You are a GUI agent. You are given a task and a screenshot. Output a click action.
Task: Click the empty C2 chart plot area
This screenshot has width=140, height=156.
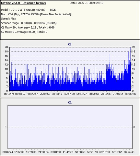click(x=70, y=127)
